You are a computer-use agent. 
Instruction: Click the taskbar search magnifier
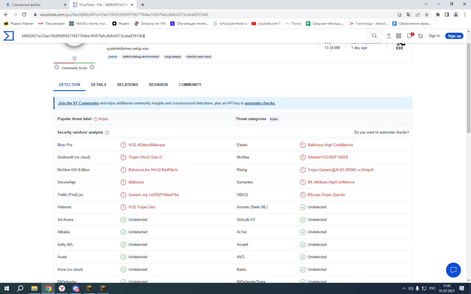(x=20, y=289)
